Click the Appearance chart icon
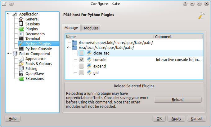Viewport: 211px width, 127px height. [21, 59]
